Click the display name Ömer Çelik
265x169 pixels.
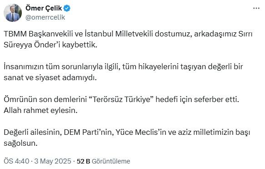[x=44, y=8]
